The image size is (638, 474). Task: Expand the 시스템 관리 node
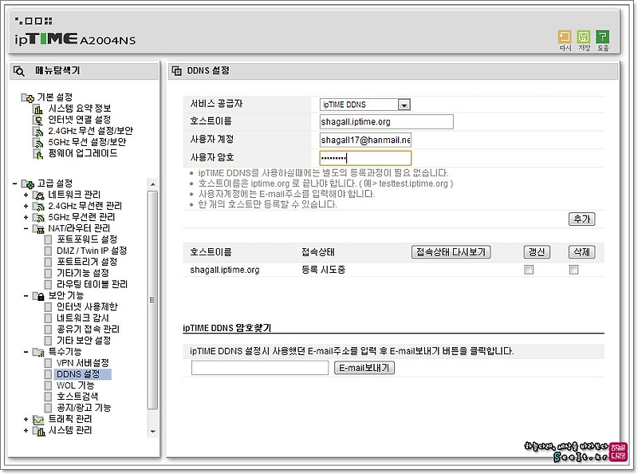26,430
